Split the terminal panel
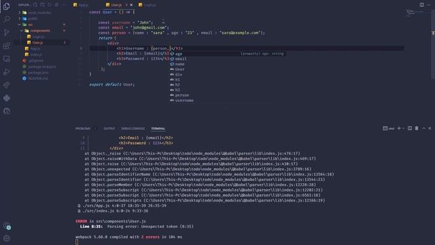The image size is (435, 245). point(410,129)
